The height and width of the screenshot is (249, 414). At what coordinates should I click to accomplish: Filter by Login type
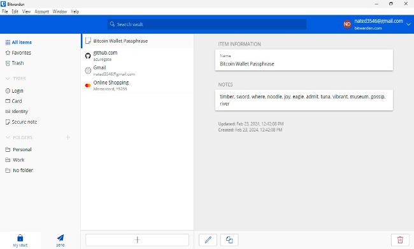pos(15,91)
